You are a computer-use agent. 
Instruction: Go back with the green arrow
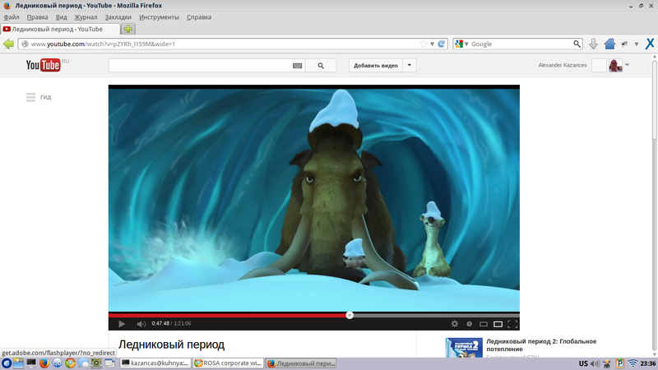(x=8, y=44)
